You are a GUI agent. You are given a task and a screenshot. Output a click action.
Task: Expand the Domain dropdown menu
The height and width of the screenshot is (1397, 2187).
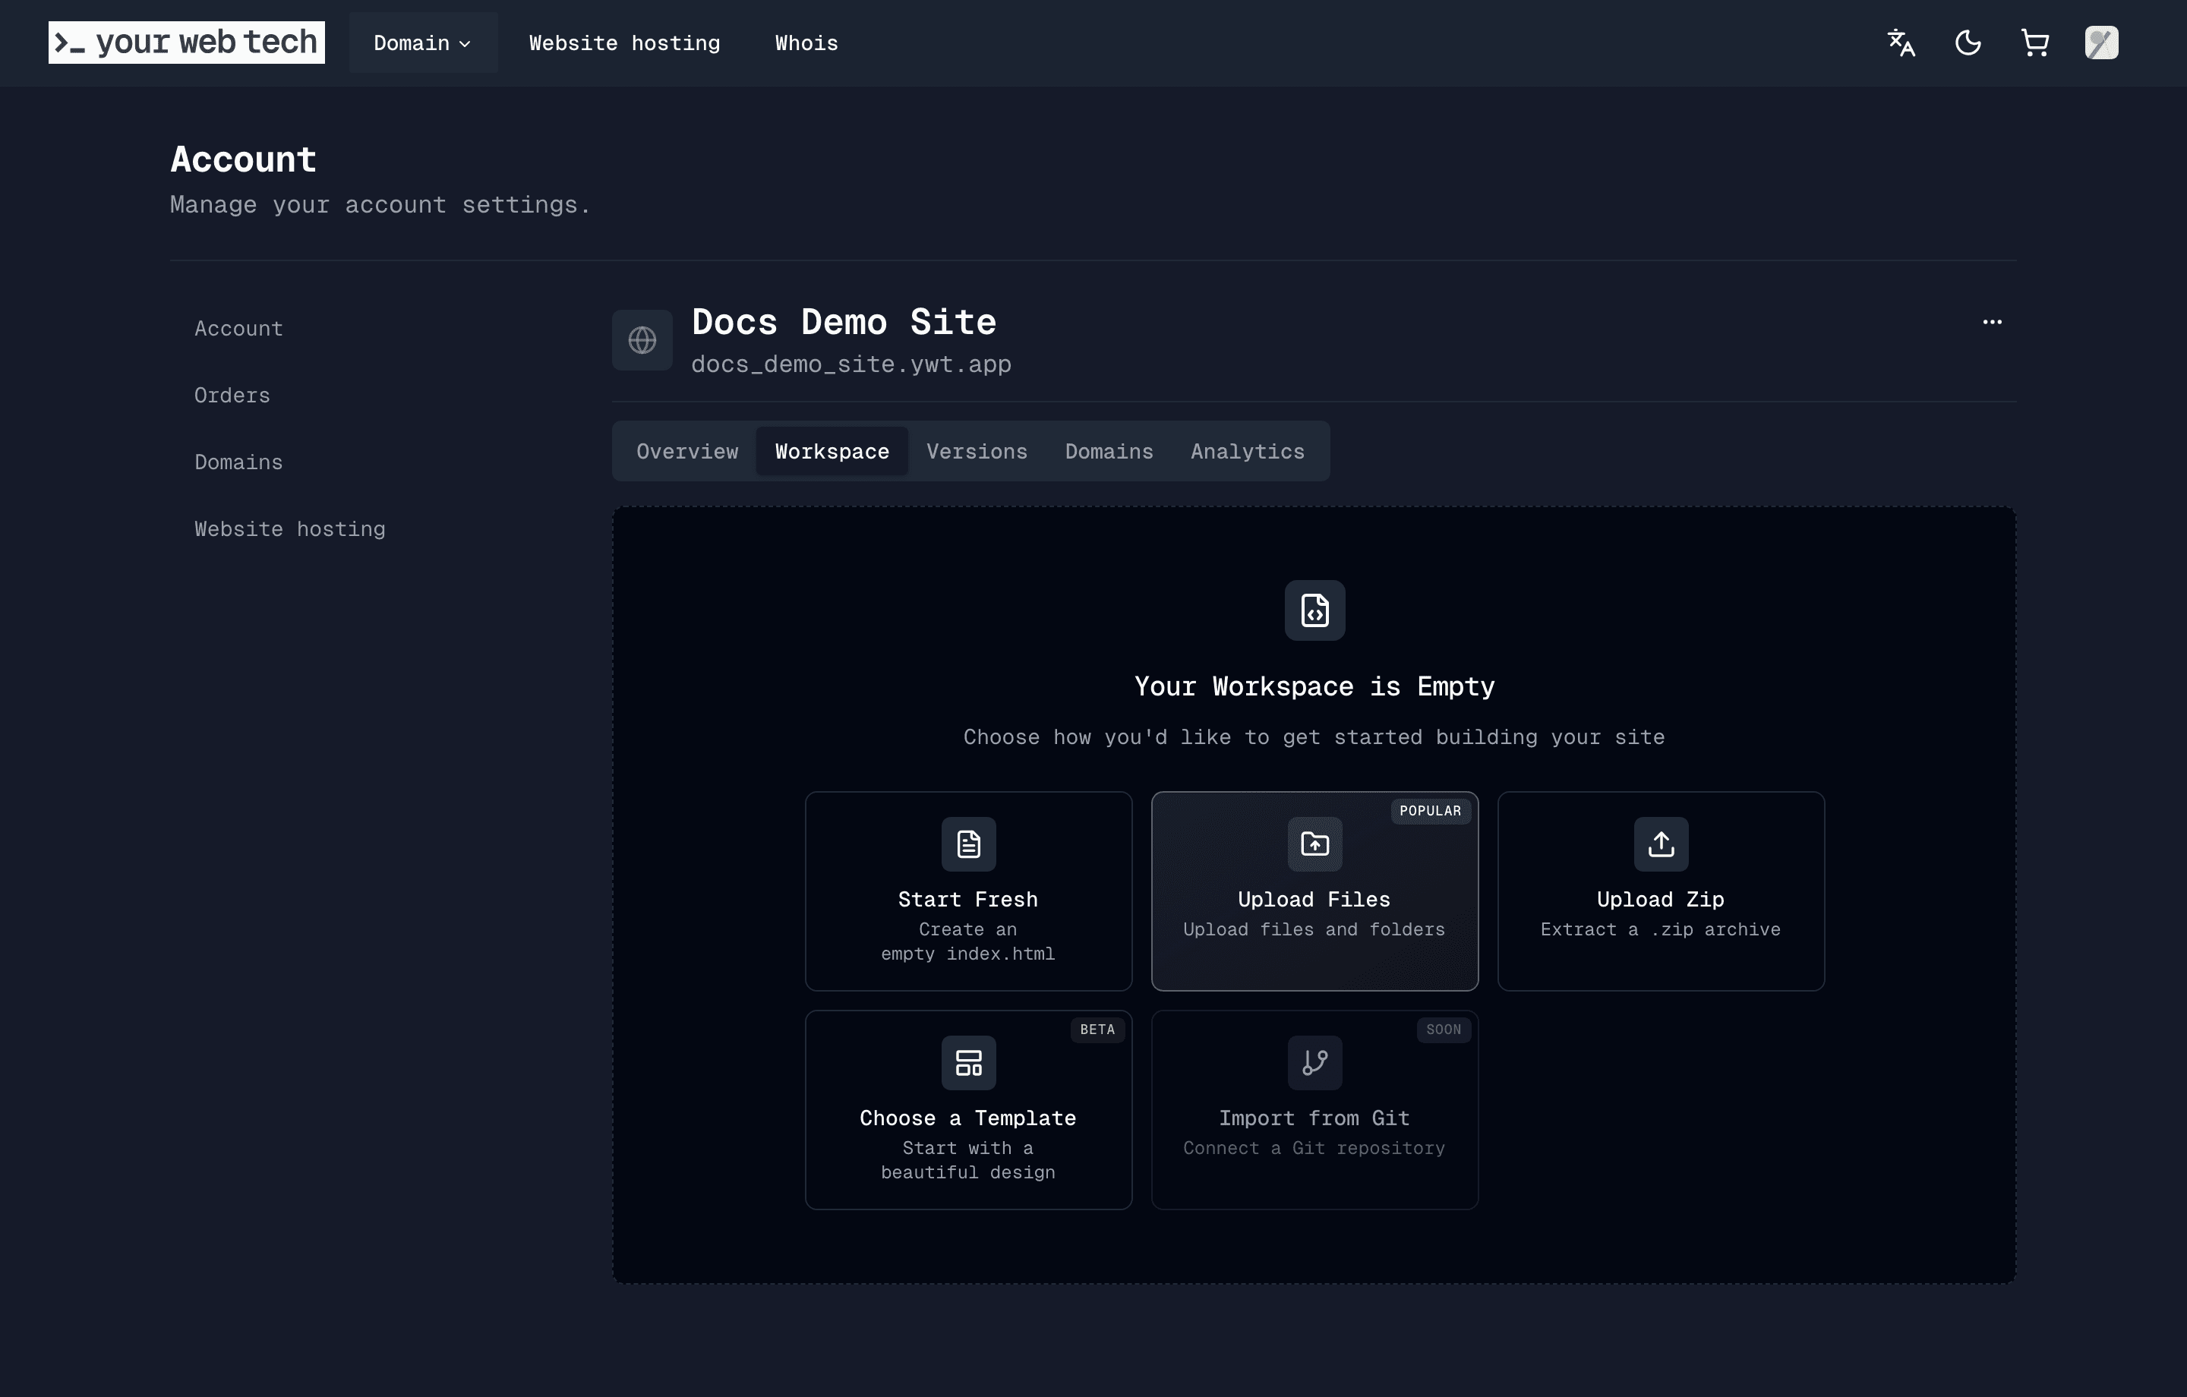pos(423,43)
